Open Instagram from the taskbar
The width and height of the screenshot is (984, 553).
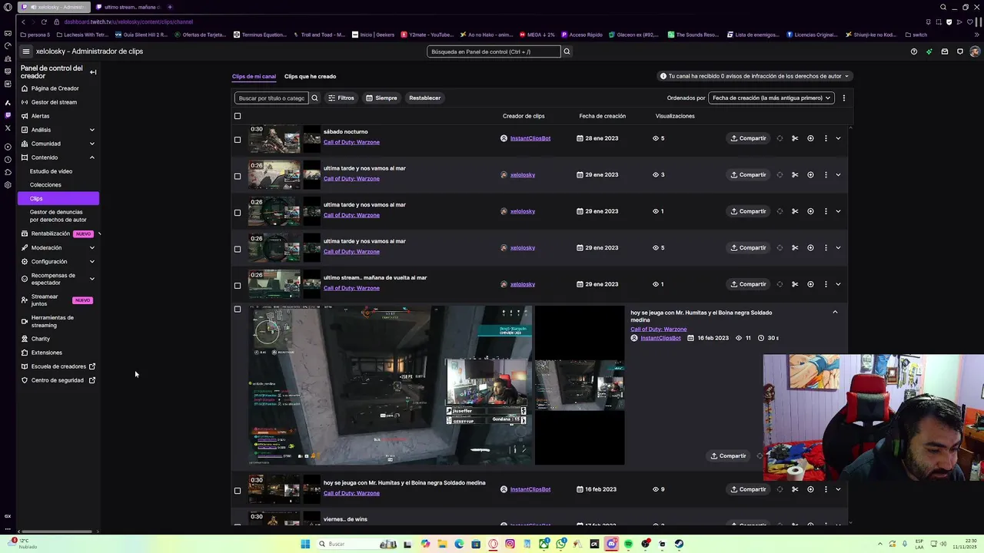(x=510, y=544)
